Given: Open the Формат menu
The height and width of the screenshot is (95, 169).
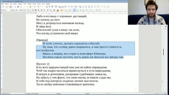Looking at the screenshot, I should coord(20,4).
